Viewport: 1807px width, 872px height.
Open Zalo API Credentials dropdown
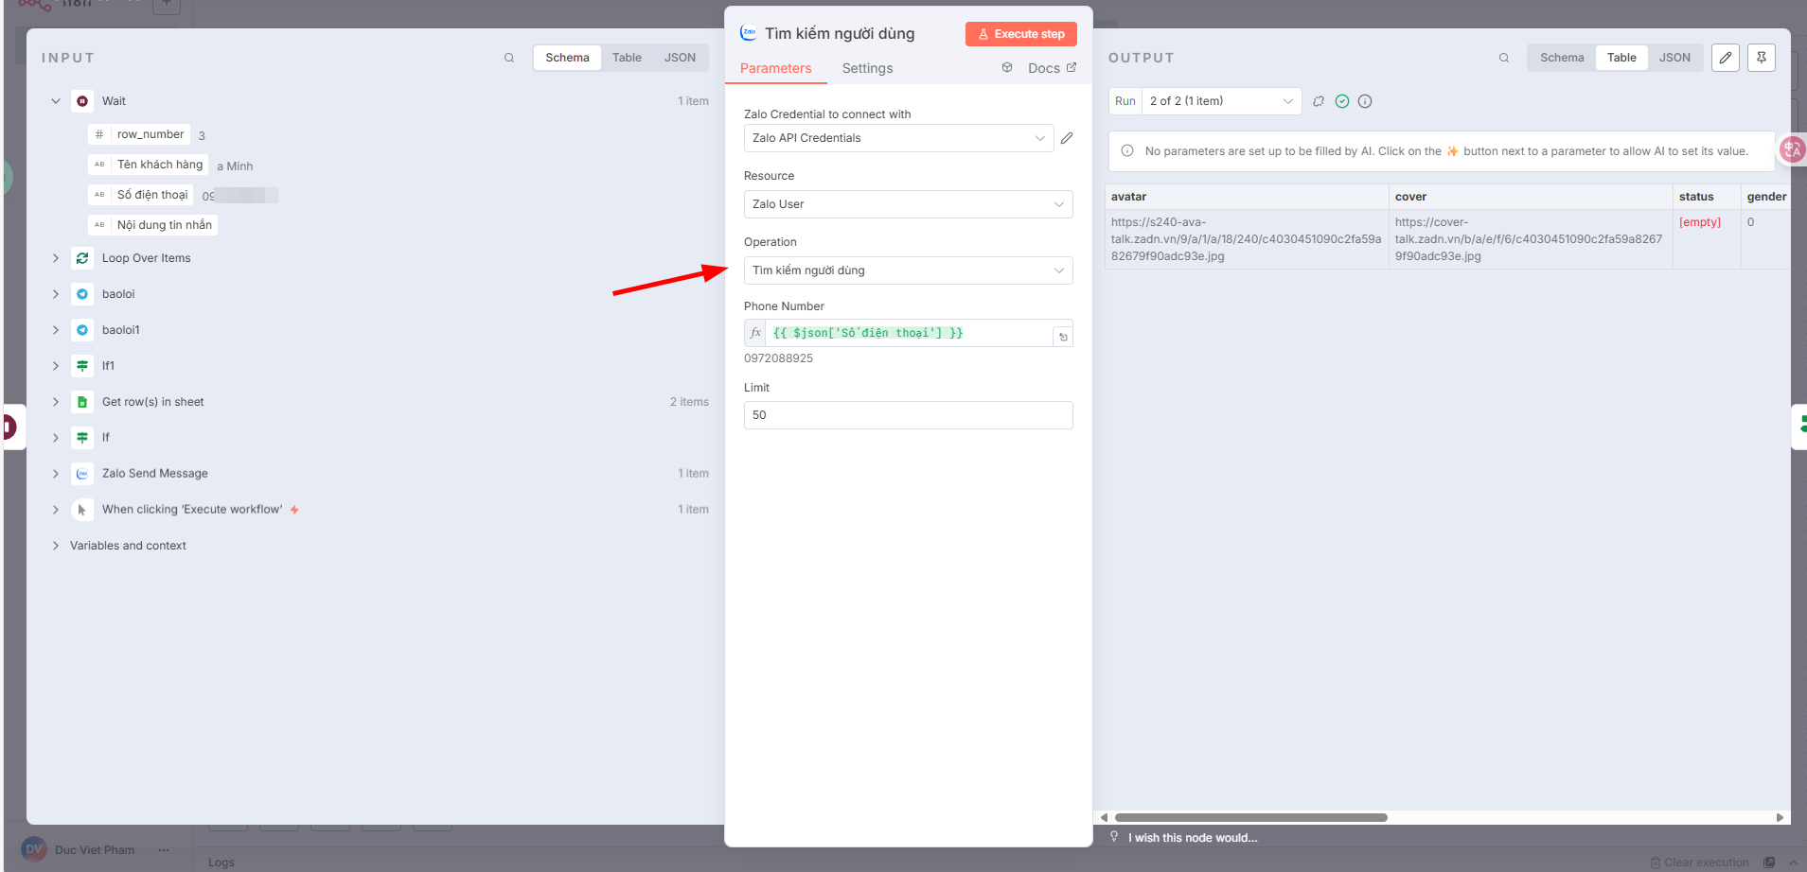tap(898, 138)
